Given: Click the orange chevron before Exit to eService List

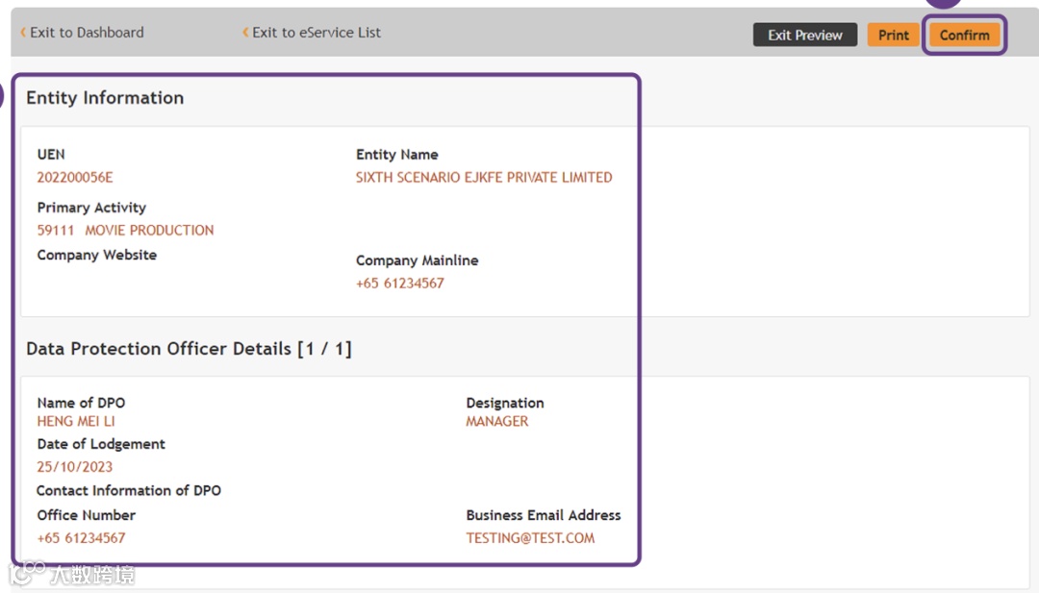Looking at the screenshot, I should (x=245, y=33).
